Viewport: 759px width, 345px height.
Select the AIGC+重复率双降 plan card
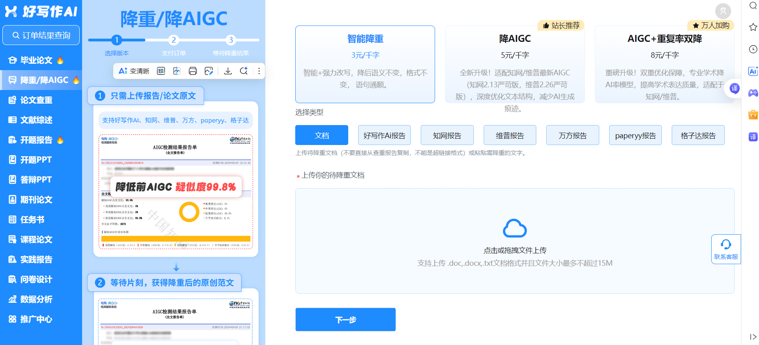665,64
